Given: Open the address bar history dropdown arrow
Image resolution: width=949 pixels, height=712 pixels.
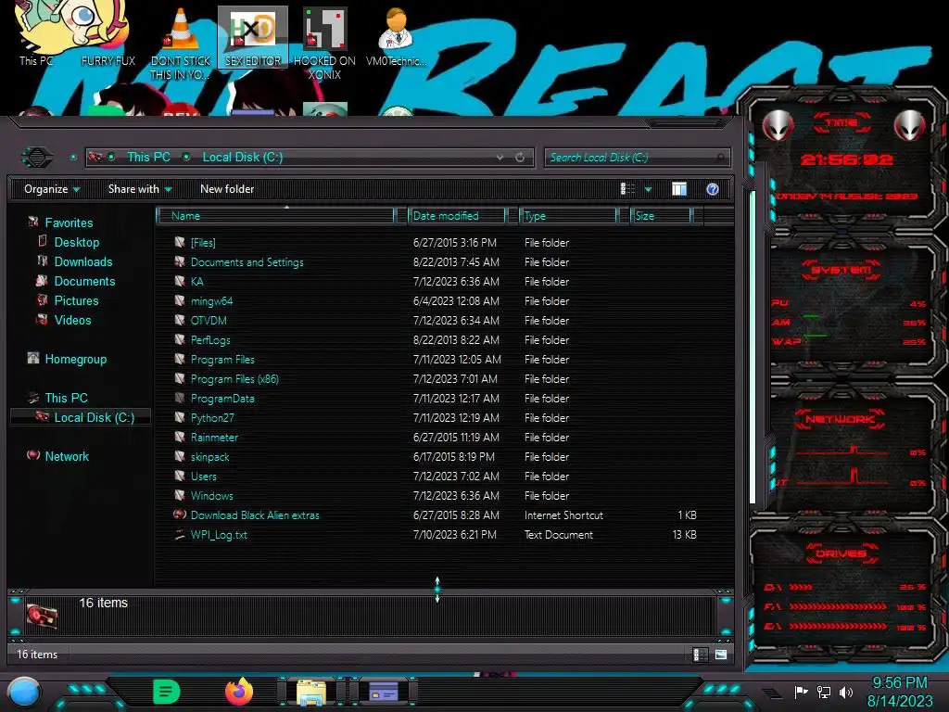Looking at the screenshot, I should (500, 158).
